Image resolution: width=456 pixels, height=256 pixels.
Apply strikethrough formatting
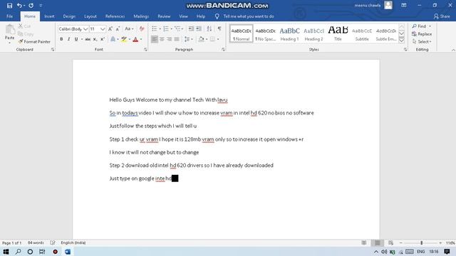click(x=88, y=39)
